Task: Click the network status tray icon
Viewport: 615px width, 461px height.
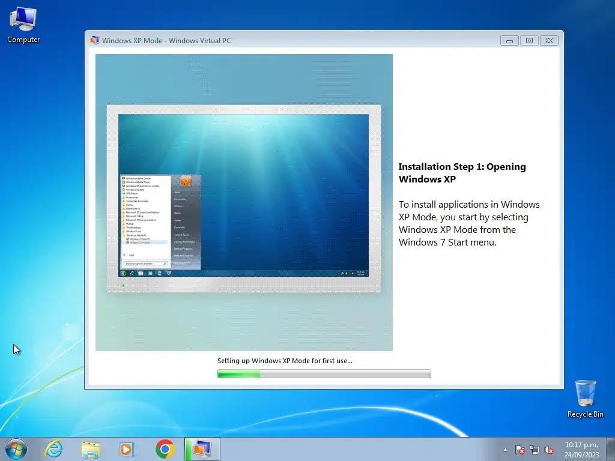Action: point(534,450)
